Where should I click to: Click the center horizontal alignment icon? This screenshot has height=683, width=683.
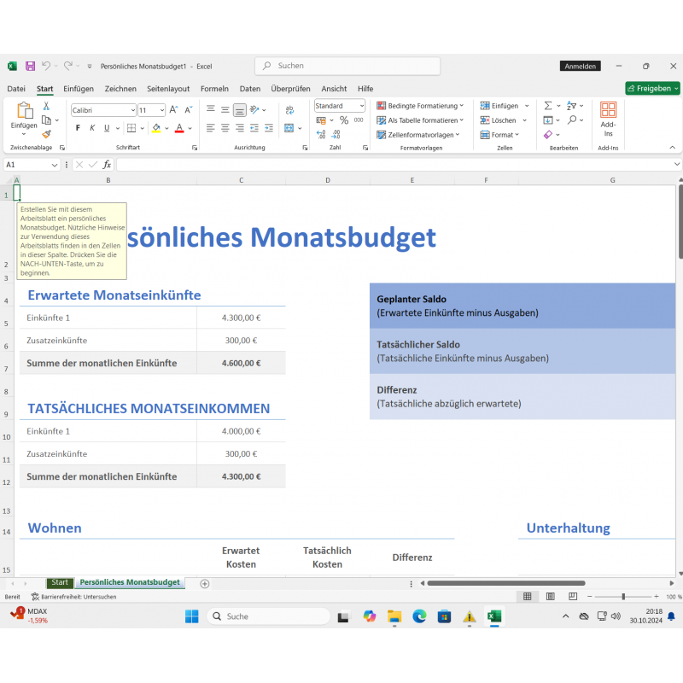click(x=225, y=128)
